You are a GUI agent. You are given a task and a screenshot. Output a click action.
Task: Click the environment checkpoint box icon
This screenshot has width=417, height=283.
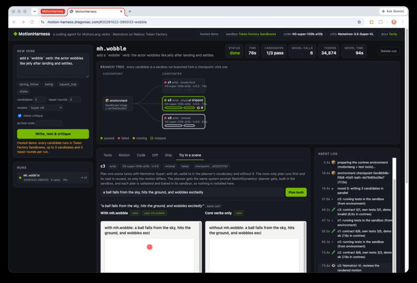pos(107,100)
